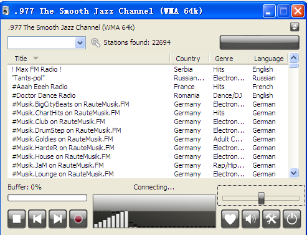This screenshot has height=235, width=307.
Task: Refresh station list with the refresh icon
Action: (x=295, y=27)
